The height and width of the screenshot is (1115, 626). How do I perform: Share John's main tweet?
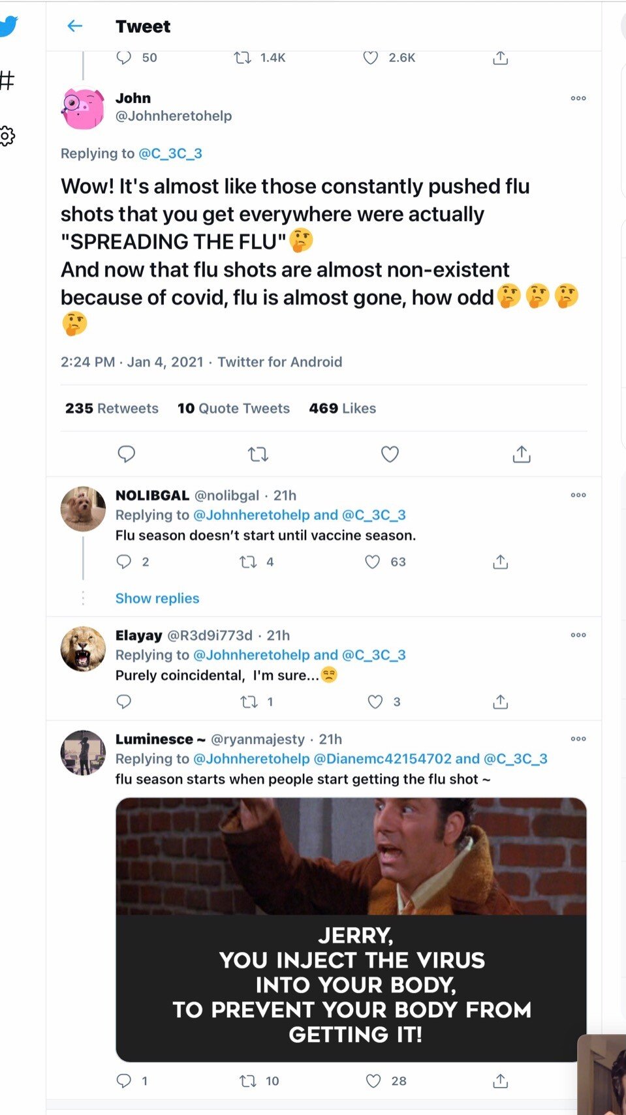[x=521, y=454]
